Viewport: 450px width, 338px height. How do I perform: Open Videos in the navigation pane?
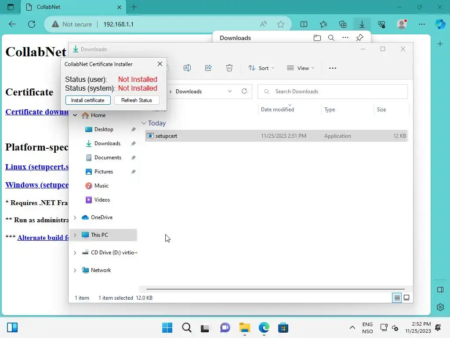point(102,200)
